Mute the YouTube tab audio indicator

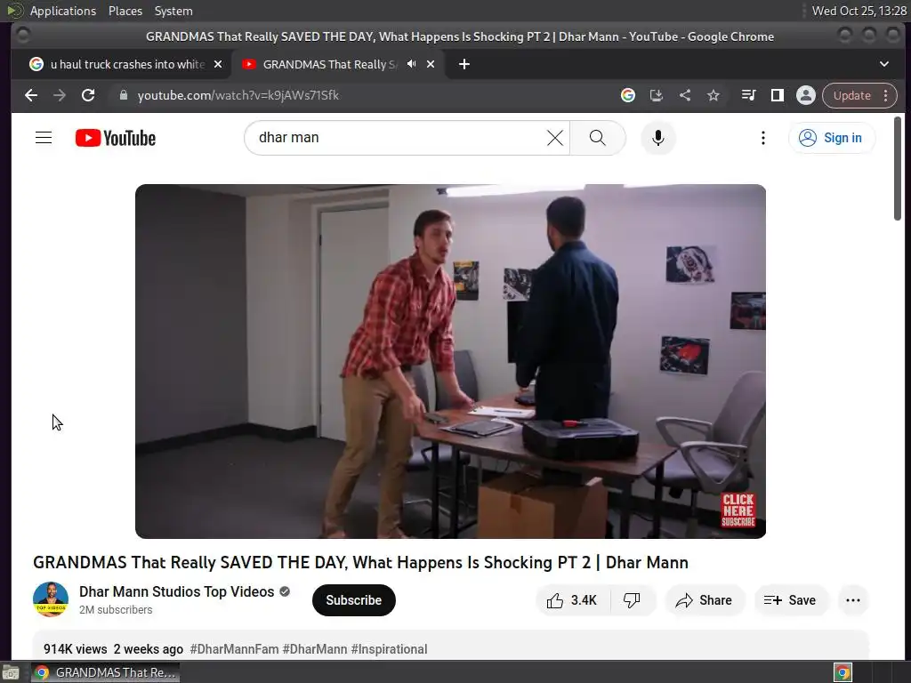coord(411,64)
